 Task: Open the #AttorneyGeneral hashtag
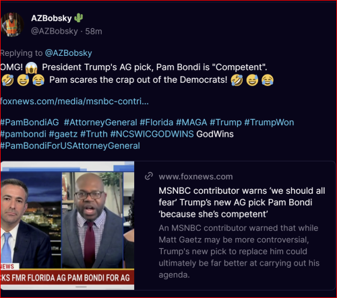(100, 122)
